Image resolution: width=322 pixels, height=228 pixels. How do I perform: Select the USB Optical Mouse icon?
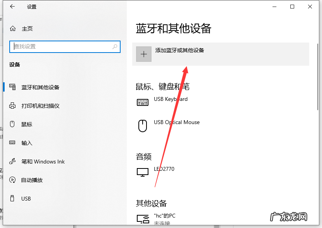143,126
